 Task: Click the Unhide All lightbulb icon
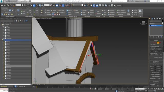117,14
